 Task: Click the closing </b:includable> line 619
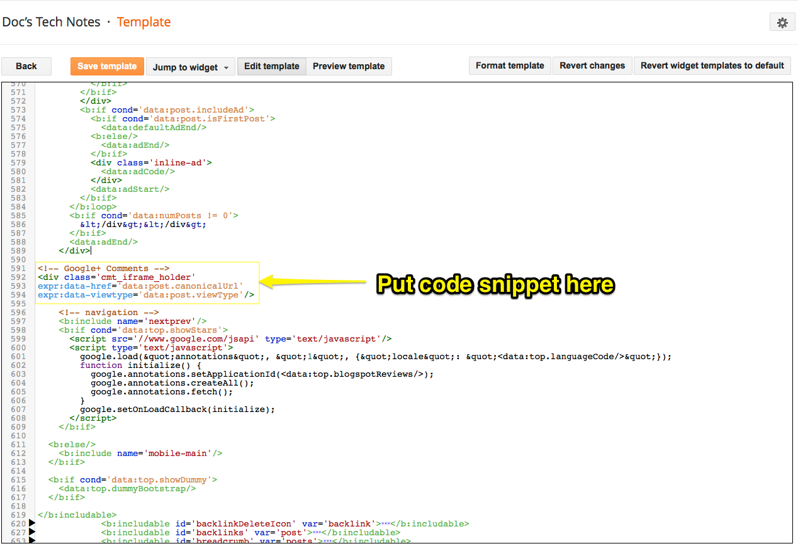pos(77,515)
